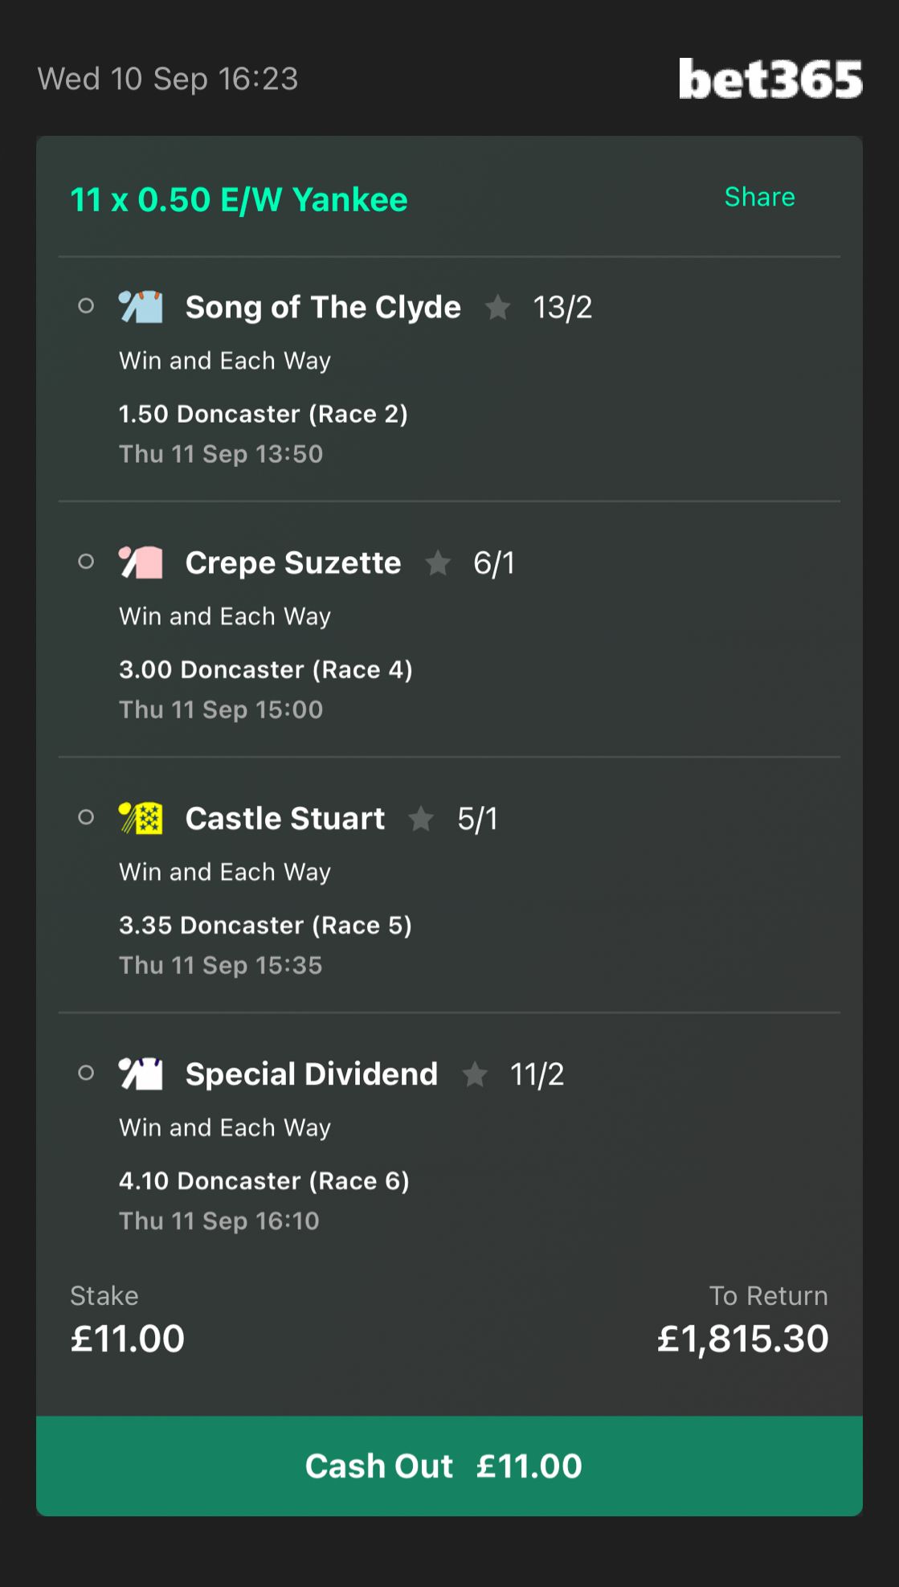The width and height of the screenshot is (899, 1587).
Task: Tap the star icon beside Special Dividend
Action: point(475,1074)
